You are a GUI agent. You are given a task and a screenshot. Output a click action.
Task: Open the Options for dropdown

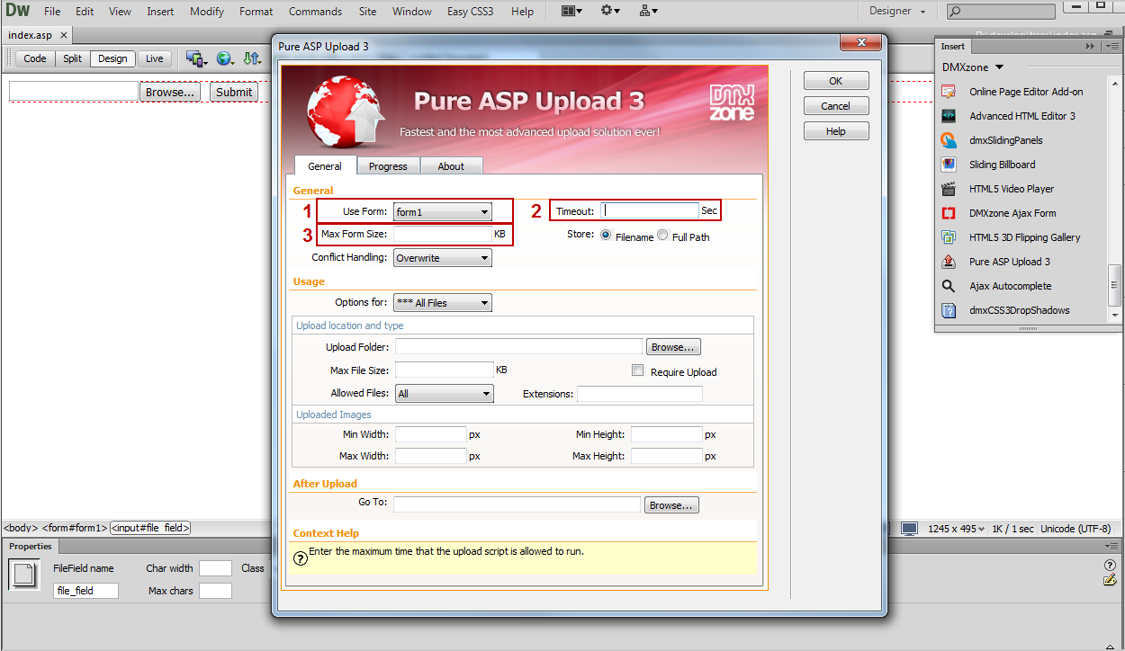click(x=443, y=303)
